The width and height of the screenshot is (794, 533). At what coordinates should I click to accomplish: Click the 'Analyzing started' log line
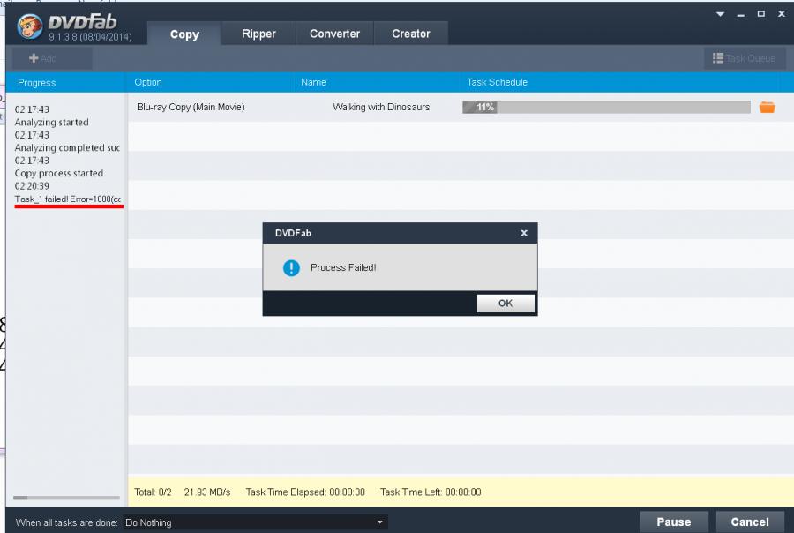pyautogui.click(x=52, y=122)
